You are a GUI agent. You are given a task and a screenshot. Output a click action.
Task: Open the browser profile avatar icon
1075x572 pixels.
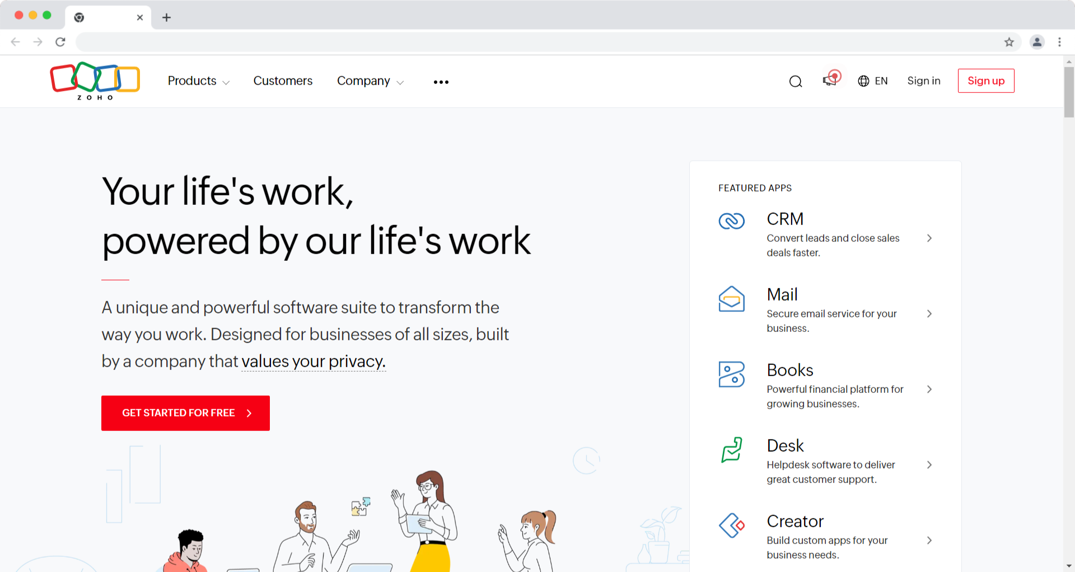[1037, 42]
